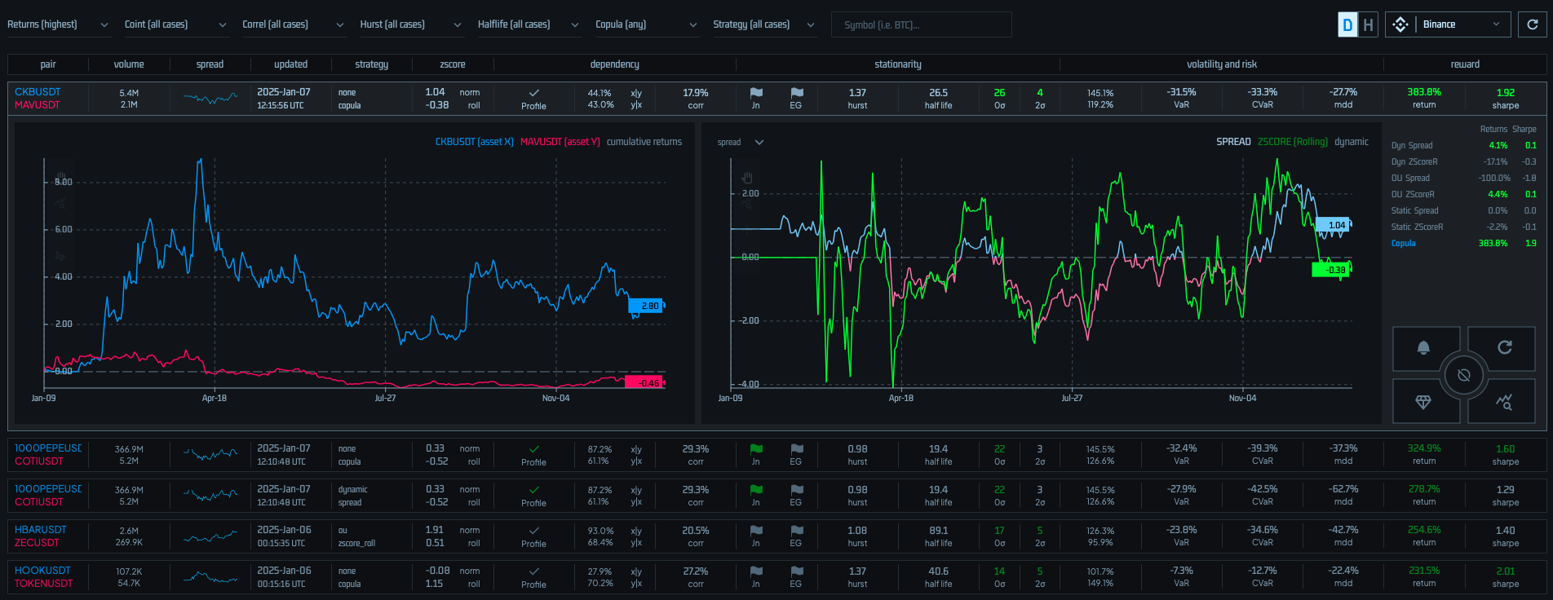The height and width of the screenshot is (600, 1553).
Task: Click the top-right reload button beside Binance
Action: coord(1533,24)
